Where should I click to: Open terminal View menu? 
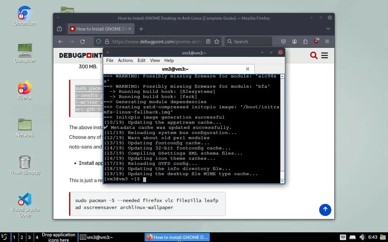(155, 60)
